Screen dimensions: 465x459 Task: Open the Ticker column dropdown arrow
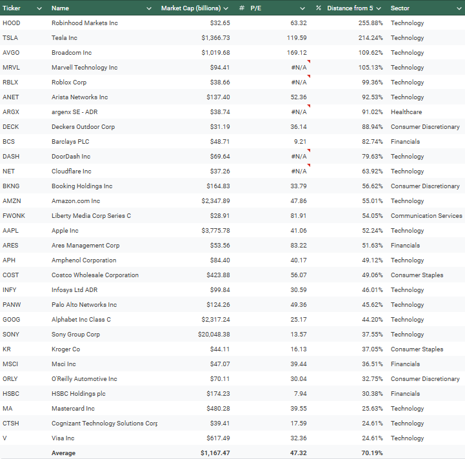point(39,8)
